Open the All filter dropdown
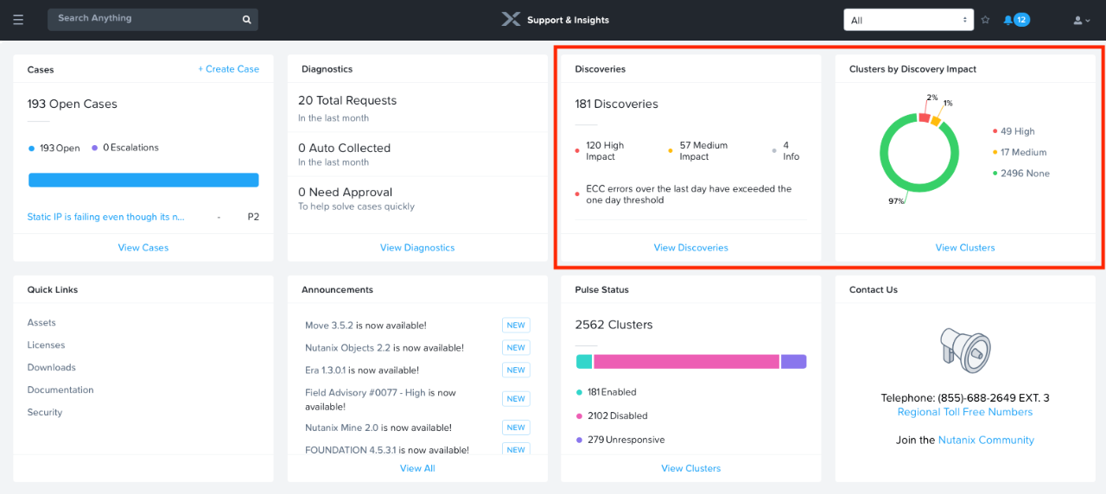Image resolution: width=1106 pixels, height=494 pixels. [x=909, y=20]
